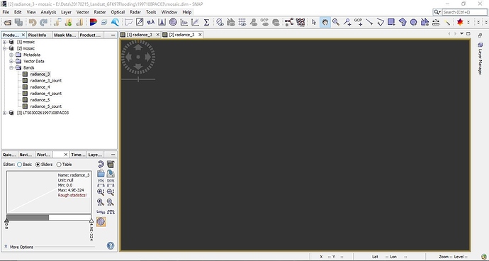
Task: Select the Table editor radio button
Action: 59,165
